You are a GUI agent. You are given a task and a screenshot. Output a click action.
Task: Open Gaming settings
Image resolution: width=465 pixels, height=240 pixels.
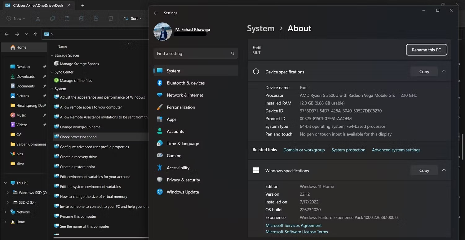pyautogui.click(x=196, y=155)
